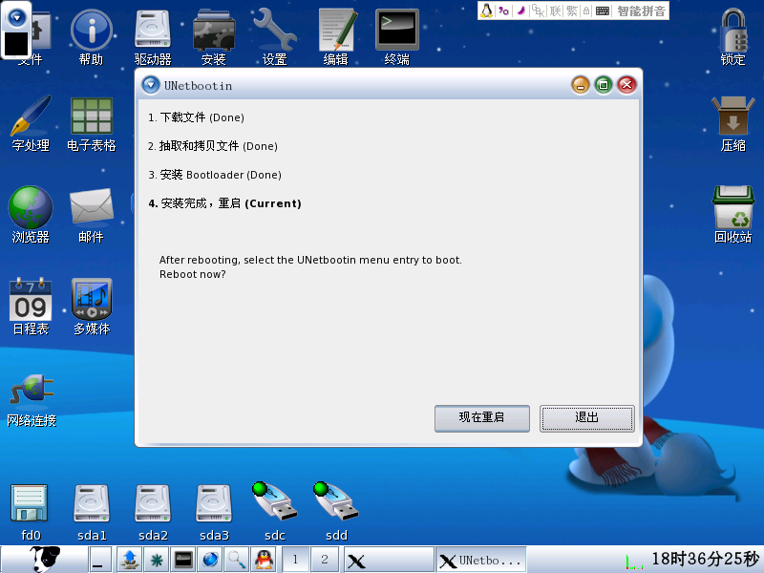The height and width of the screenshot is (573, 764).
Task: Open the blue globe browser taskbar launcher
Action: [210, 560]
